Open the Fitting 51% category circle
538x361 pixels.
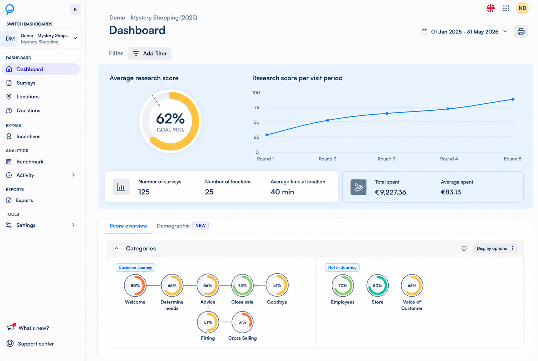pyautogui.click(x=208, y=322)
